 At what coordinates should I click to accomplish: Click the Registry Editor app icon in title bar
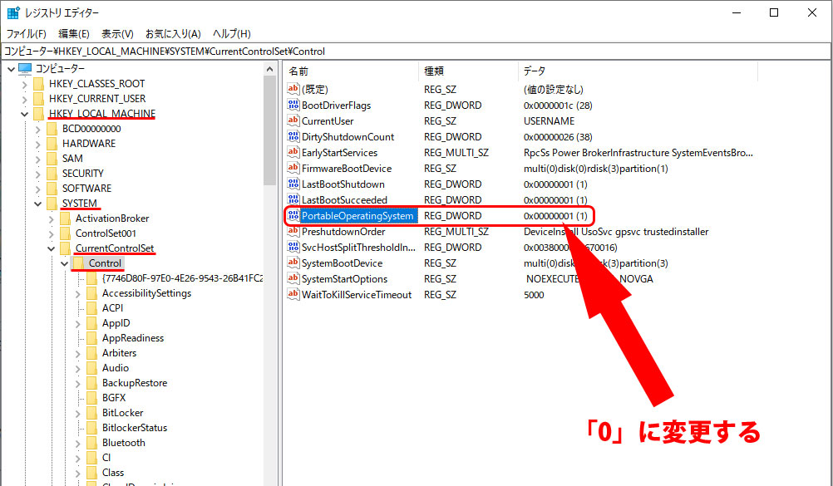[13, 12]
